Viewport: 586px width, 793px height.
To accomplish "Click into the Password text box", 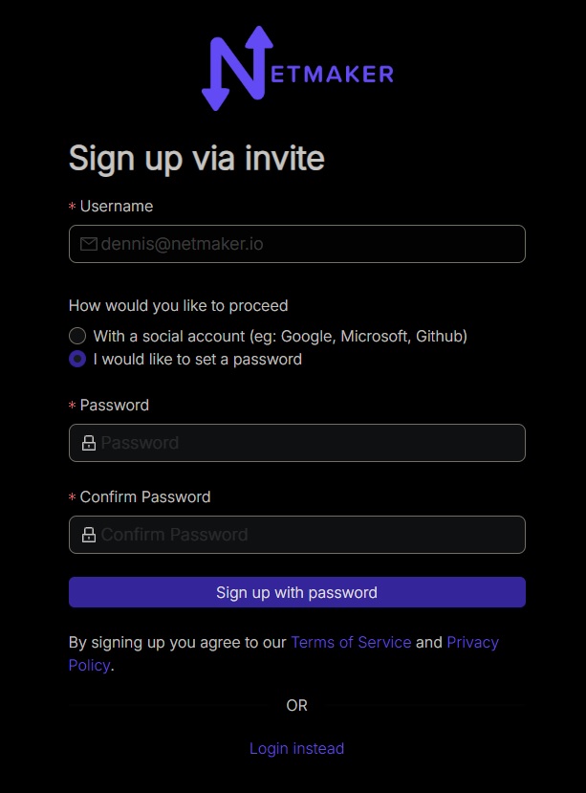I will tap(306, 443).
